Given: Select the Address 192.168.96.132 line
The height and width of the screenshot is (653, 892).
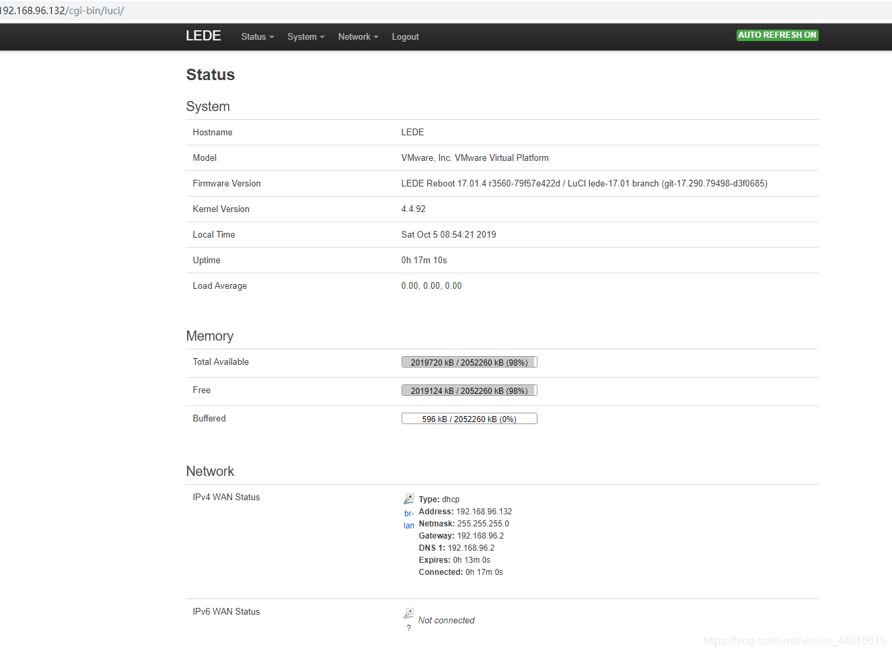Looking at the screenshot, I should pos(465,512).
